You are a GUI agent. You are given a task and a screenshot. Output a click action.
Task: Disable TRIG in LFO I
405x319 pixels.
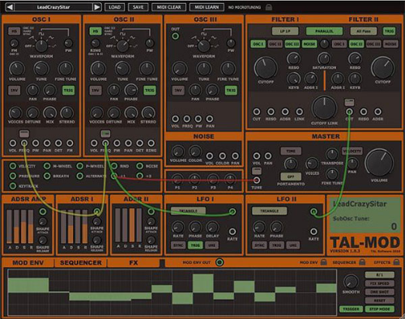tap(195, 245)
